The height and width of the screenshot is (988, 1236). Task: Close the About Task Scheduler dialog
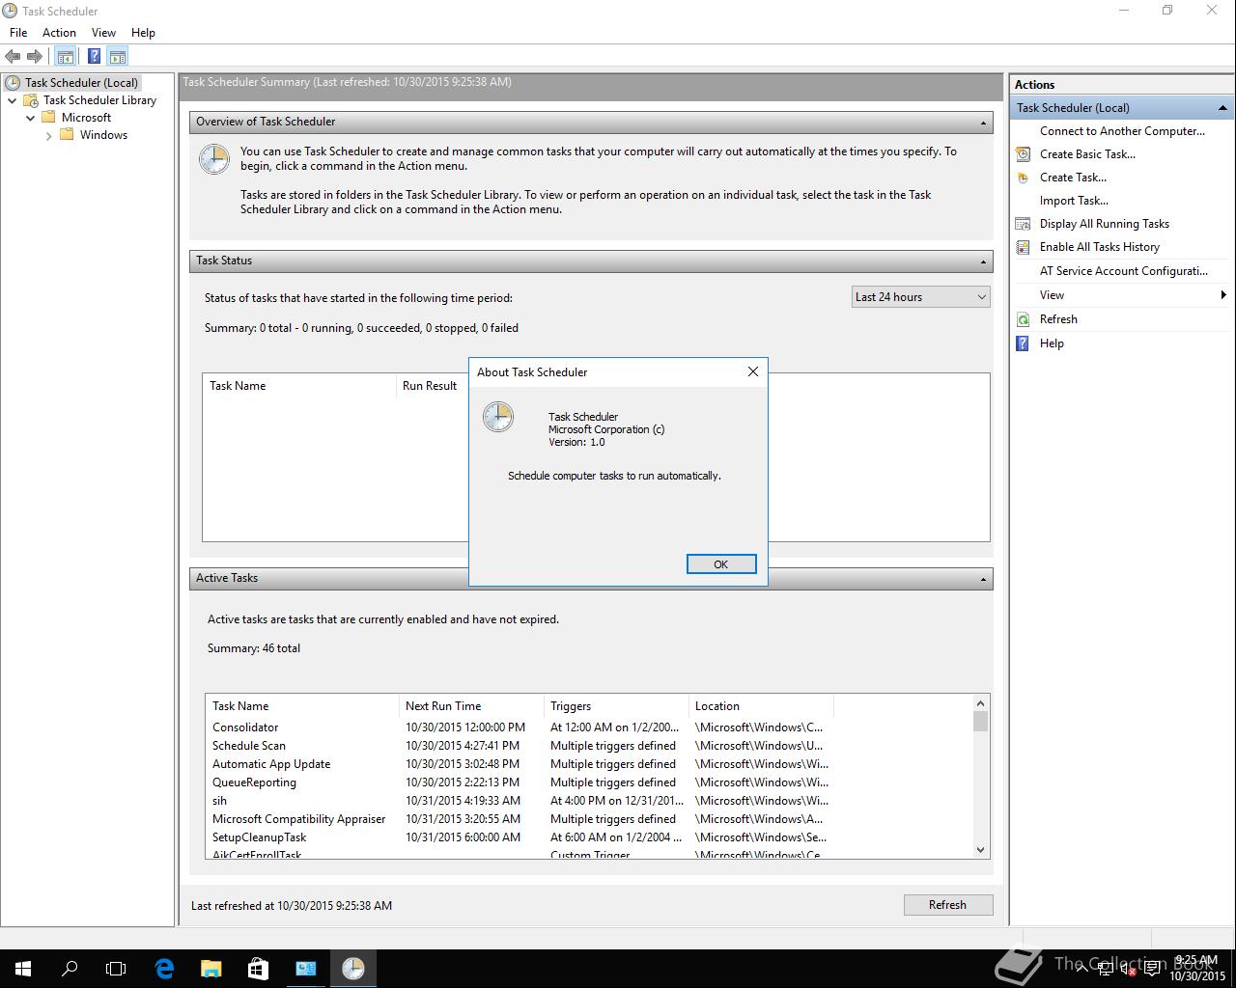pos(753,371)
